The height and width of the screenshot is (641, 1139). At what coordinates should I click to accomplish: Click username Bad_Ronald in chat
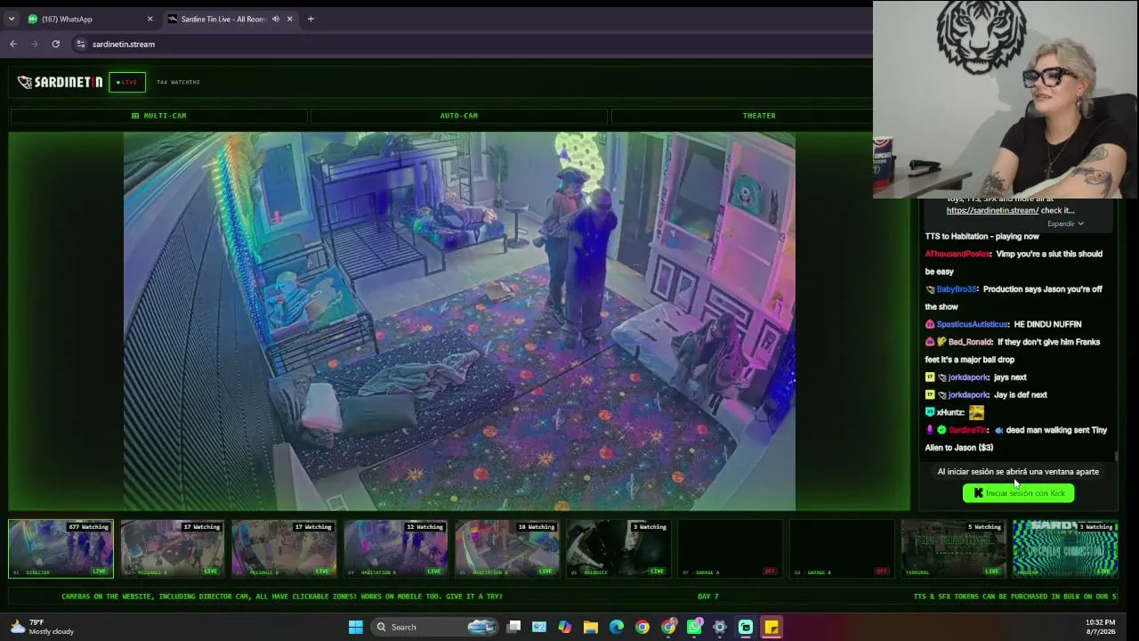(x=970, y=342)
